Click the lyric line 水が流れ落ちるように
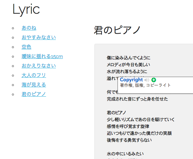193x159 pixels. coord(127,72)
